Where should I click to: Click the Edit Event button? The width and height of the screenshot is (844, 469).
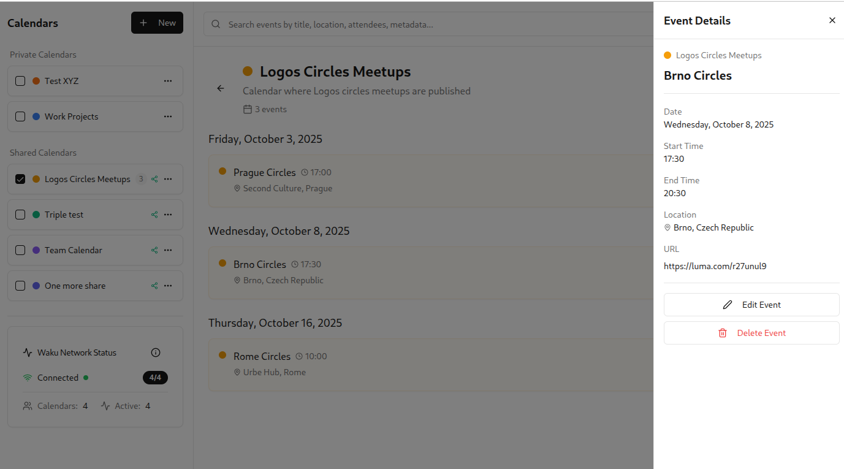pyautogui.click(x=751, y=305)
